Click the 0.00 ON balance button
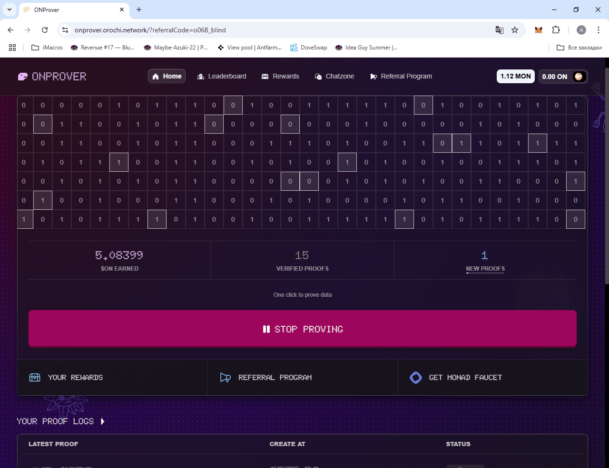This screenshot has width=609, height=468. click(x=563, y=77)
